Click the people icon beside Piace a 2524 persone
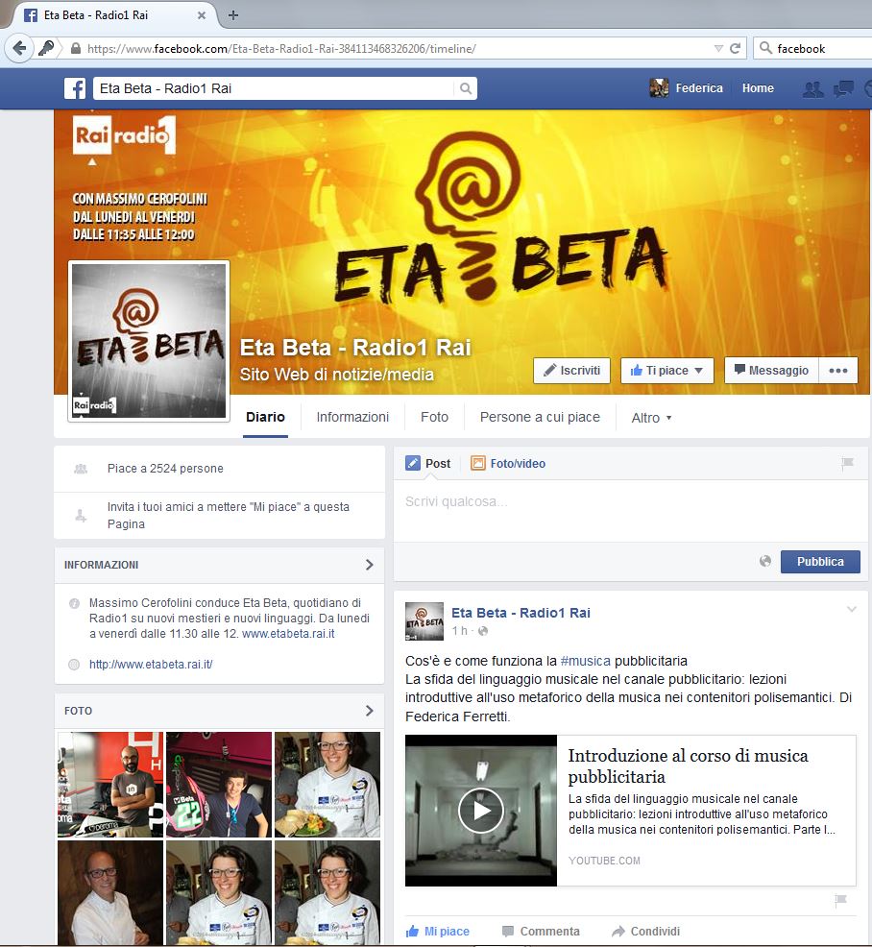Image resolution: width=872 pixels, height=947 pixels. pyautogui.click(x=81, y=469)
